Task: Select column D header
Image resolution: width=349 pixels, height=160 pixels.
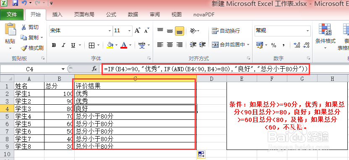Action: [x=211, y=78]
